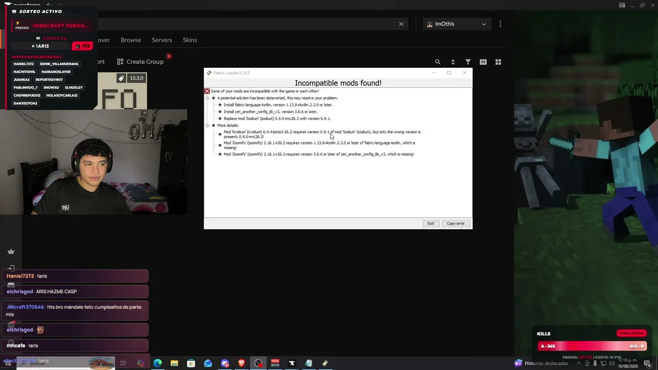Click participant name SONIK_VILLANUENAVA
The width and height of the screenshot is (658, 370).
point(59,64)
